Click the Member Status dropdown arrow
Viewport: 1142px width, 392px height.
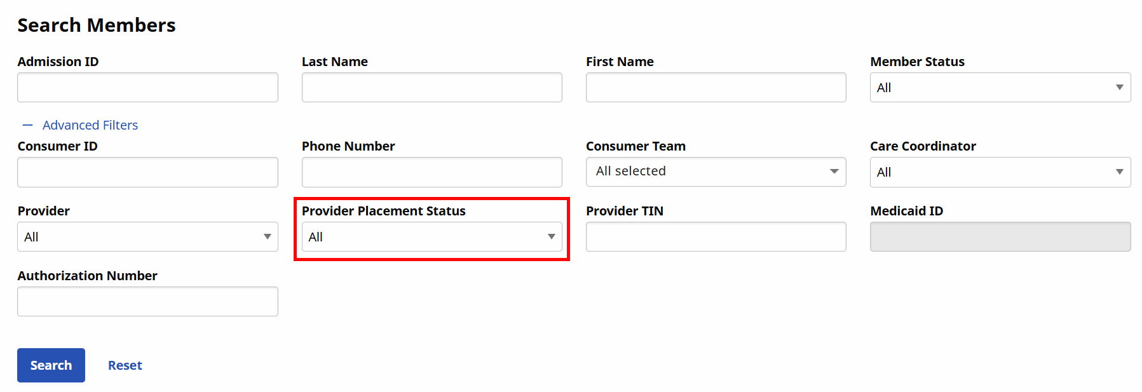tap(1119, 88)
